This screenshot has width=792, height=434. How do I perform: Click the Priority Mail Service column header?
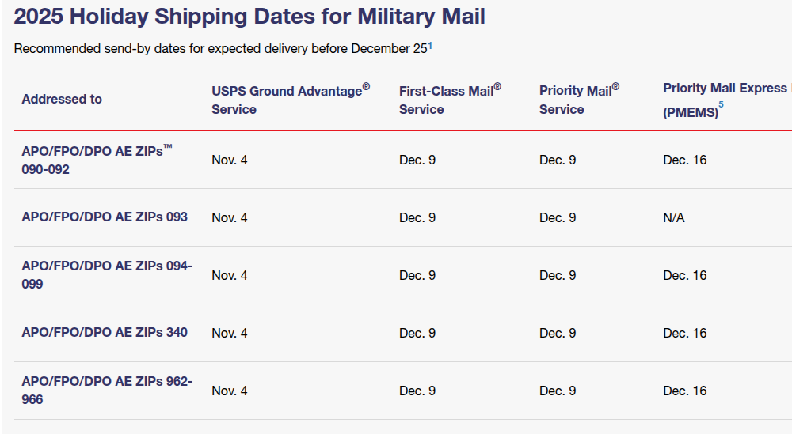(x=579, y=100)
